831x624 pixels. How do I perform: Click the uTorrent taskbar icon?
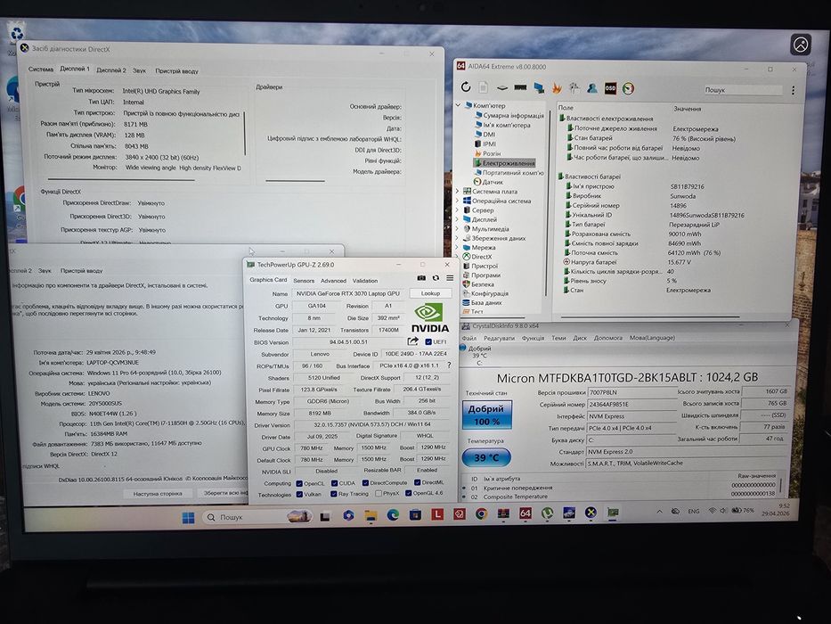548,513
